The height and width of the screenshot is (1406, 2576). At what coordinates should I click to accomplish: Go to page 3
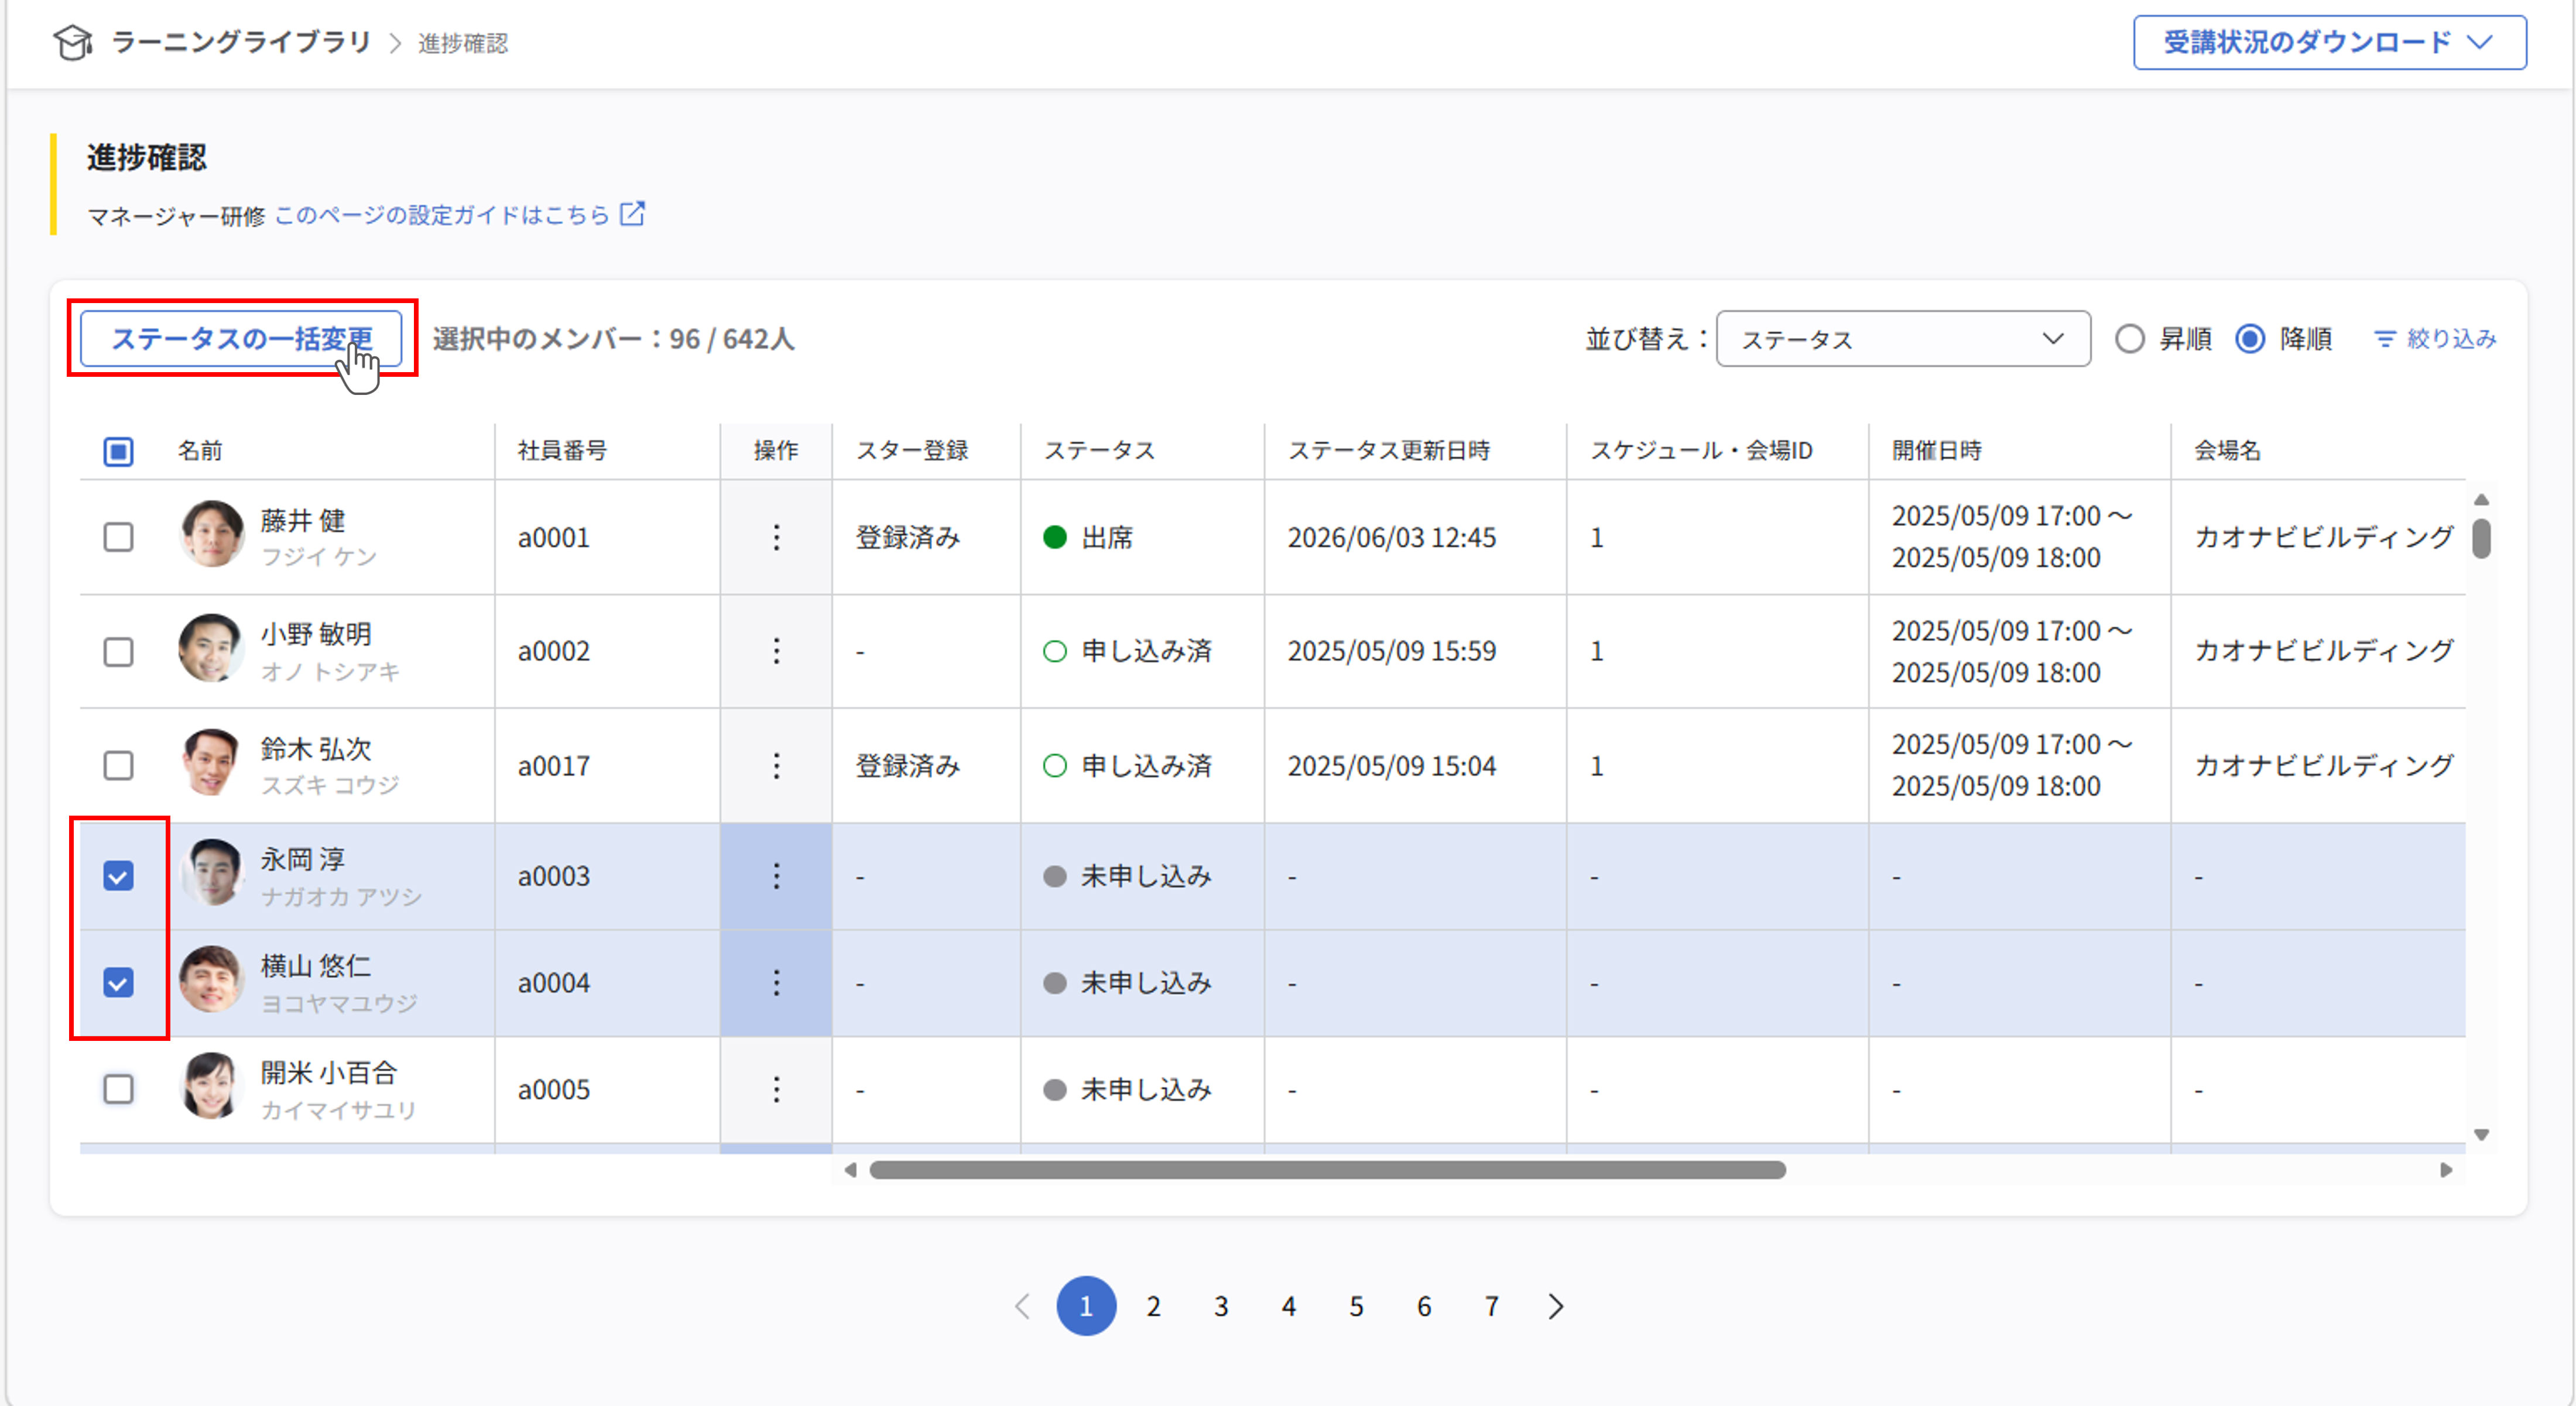coord(1221,1306)
